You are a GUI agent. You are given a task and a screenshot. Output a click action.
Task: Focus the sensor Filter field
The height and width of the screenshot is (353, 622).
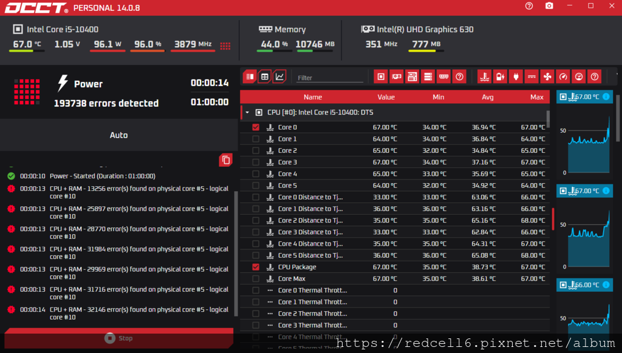(330, 78)
